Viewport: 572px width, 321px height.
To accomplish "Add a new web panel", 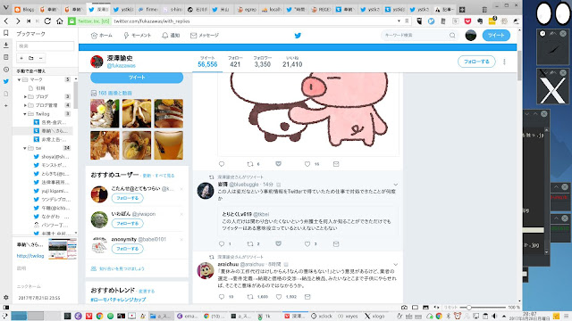I will (x=6, y=105).
